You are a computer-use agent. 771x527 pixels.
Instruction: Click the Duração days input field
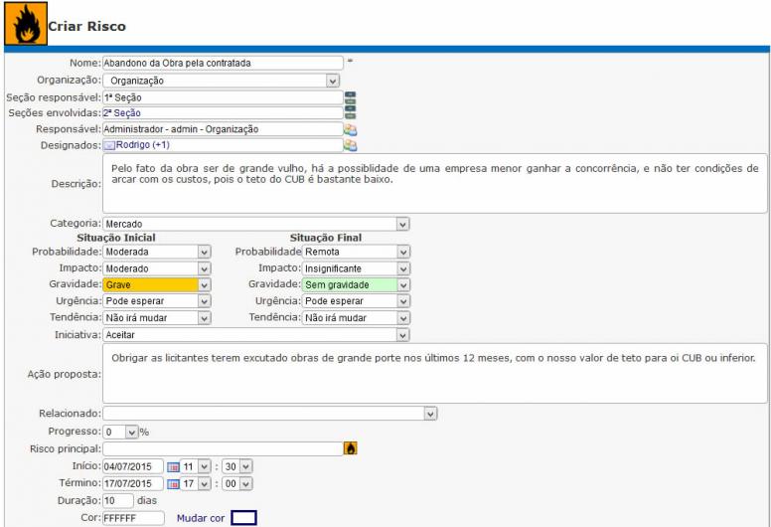118,500
